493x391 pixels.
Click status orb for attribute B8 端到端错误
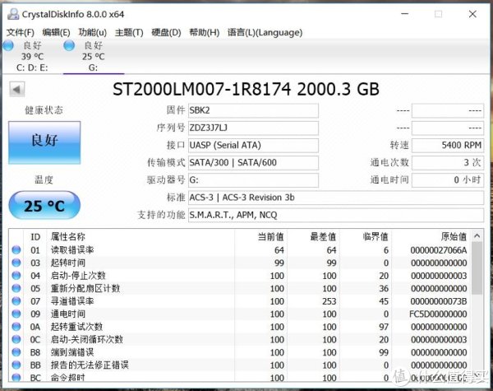coord(16,352)
